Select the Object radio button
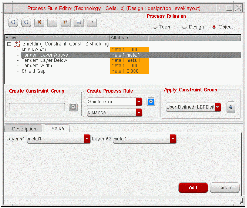Viewport: 247px width, 208px height. point(214,27)
